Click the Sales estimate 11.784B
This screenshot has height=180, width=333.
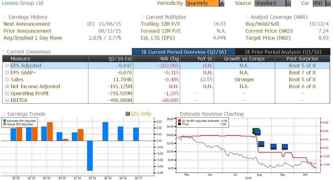[123, 79]
